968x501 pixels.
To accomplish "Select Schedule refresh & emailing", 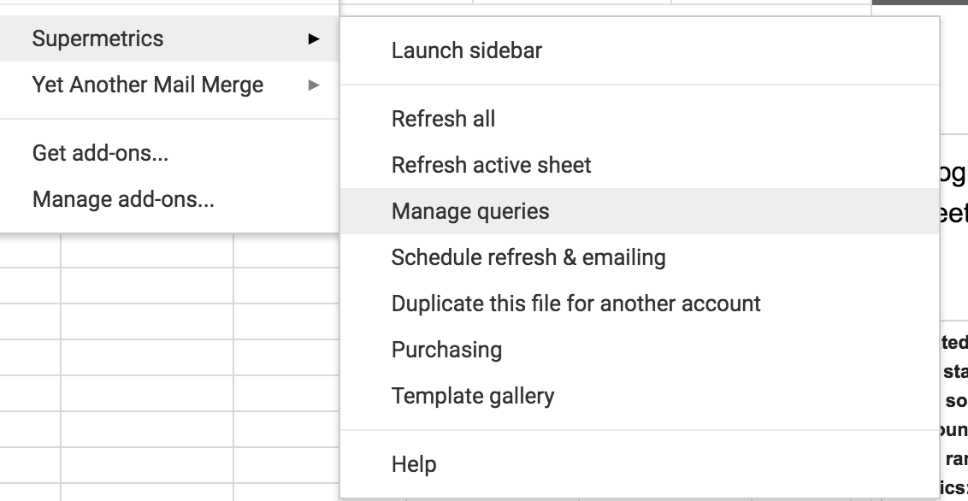I will pos(528,257).
